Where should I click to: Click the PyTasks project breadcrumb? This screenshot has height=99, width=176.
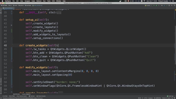point(4,5)
